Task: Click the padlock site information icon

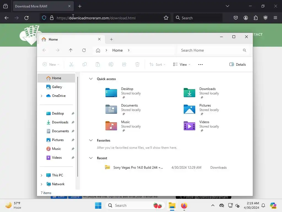Action: 52,18
